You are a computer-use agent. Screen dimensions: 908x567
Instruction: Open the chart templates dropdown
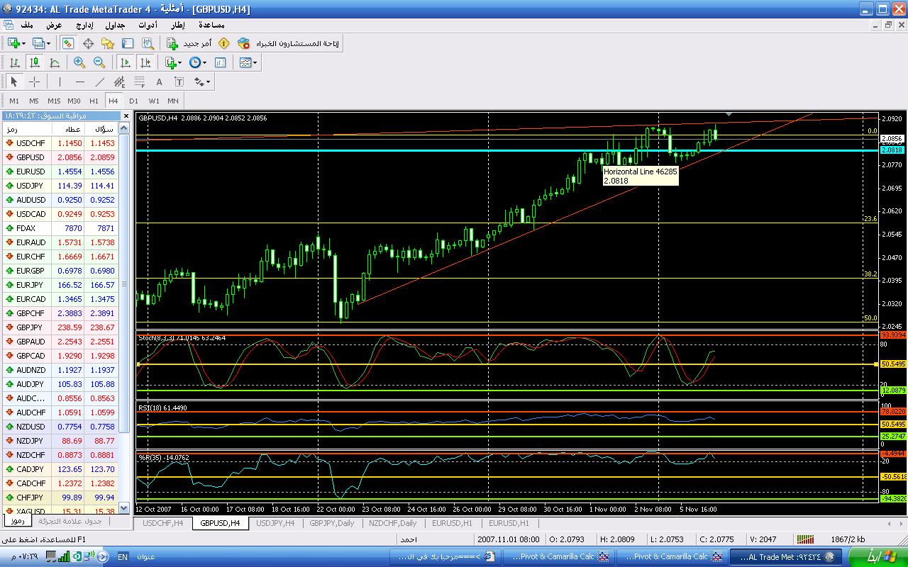[255, 62]
